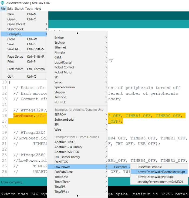Expand the Sketchbook submenu
The width and height of the screenshot is (189, 198).
24,29
